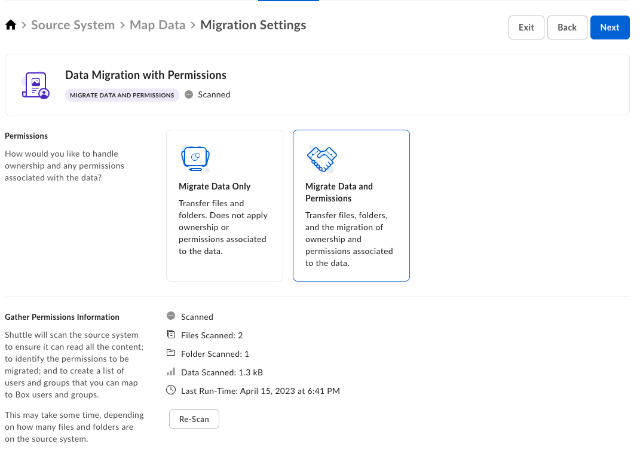Click the Back button
640x471 pixels.
pyautogui.click(x=567, y=27)
